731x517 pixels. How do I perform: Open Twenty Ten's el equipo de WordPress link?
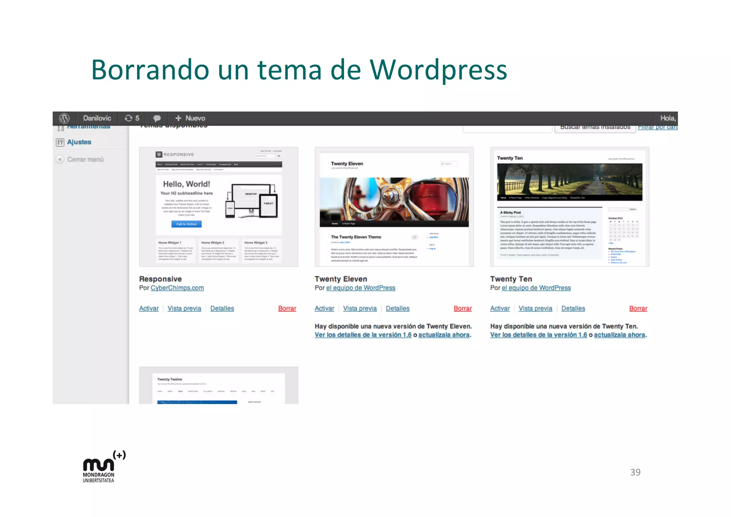pyautogui.click(x=536, y=288)
